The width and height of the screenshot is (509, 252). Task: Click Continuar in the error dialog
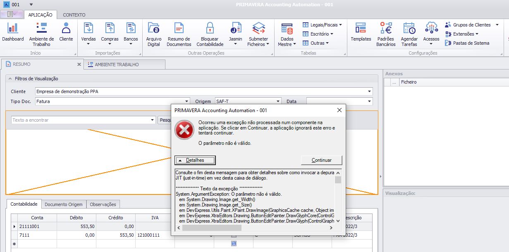pos(322,160)
